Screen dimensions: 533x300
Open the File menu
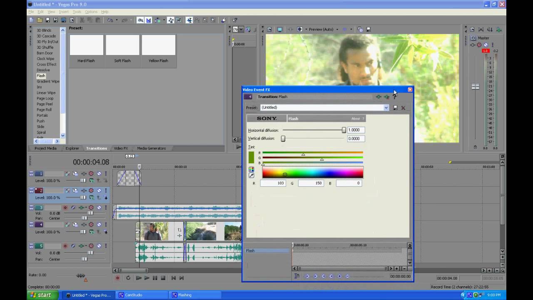(31, 12)
